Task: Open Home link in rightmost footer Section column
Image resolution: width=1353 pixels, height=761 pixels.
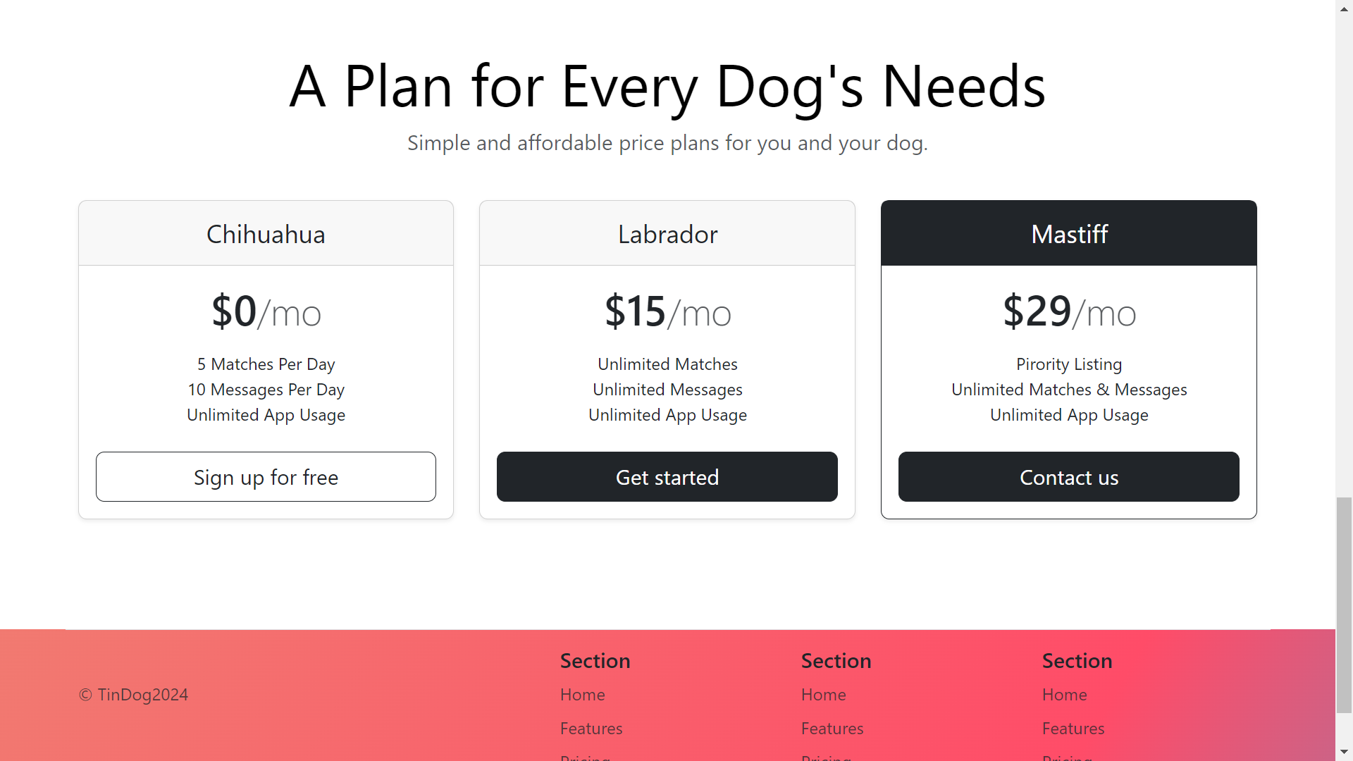Action: click(x=1064, y=695)
